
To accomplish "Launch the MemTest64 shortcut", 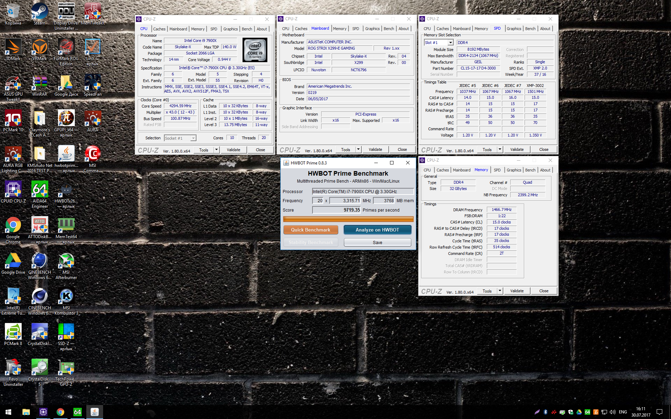I will 66,230.
